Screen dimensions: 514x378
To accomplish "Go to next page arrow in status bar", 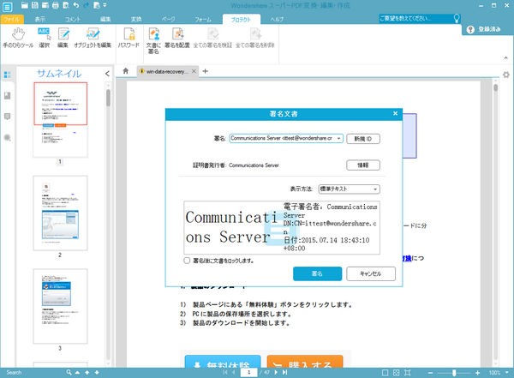I will [276, 372].
